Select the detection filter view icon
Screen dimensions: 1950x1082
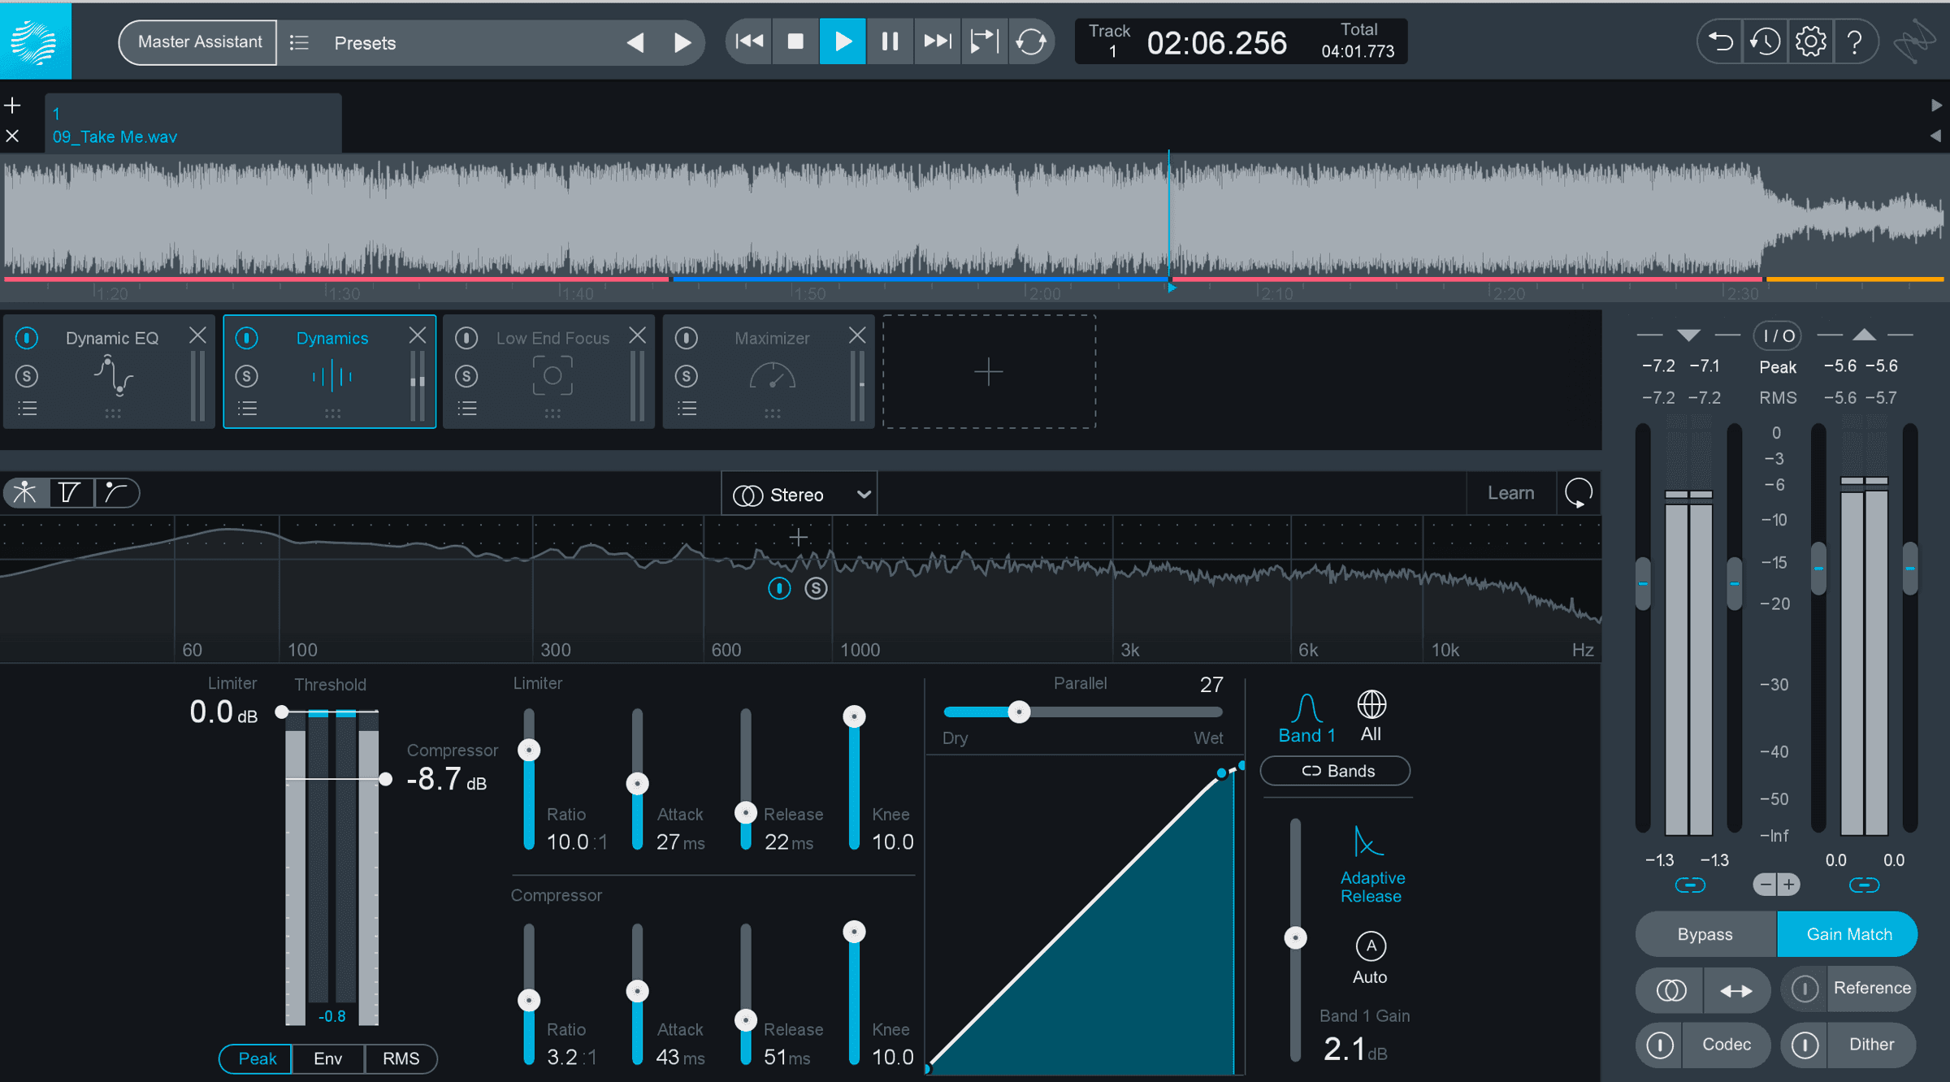[x=116, y=492]
